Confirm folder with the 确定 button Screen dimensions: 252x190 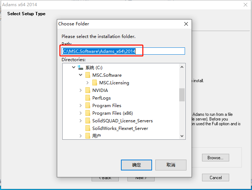[136, 165]
